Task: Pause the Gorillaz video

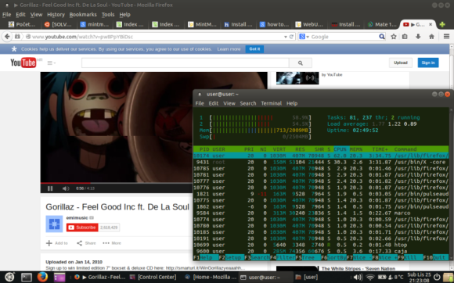Action: pos(50,188)
